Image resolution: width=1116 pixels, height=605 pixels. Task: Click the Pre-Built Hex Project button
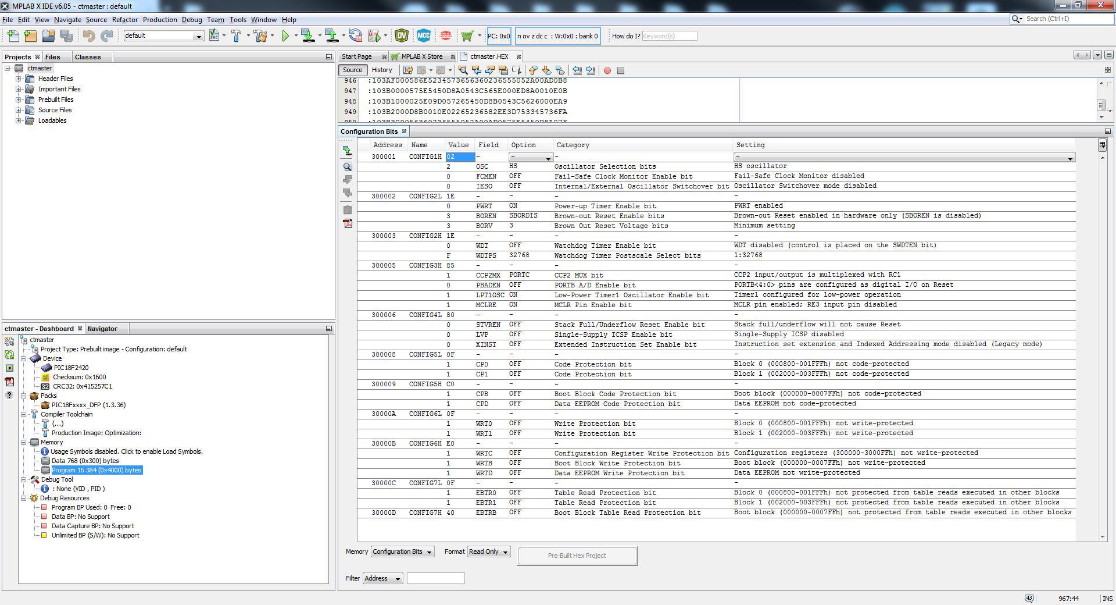click(577, 556)
